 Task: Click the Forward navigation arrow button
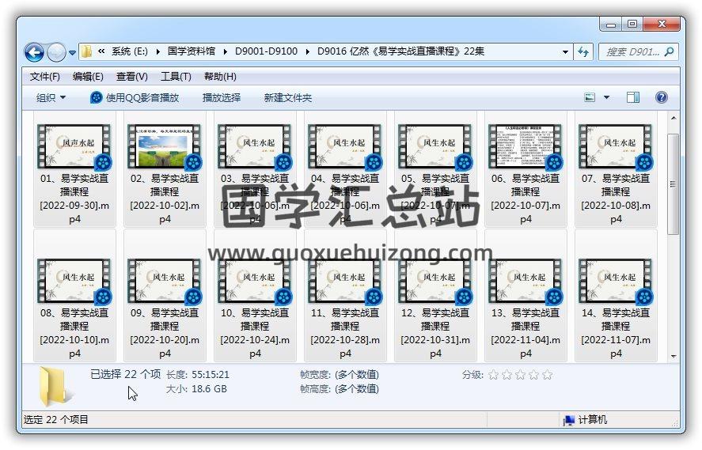[57, 52]
